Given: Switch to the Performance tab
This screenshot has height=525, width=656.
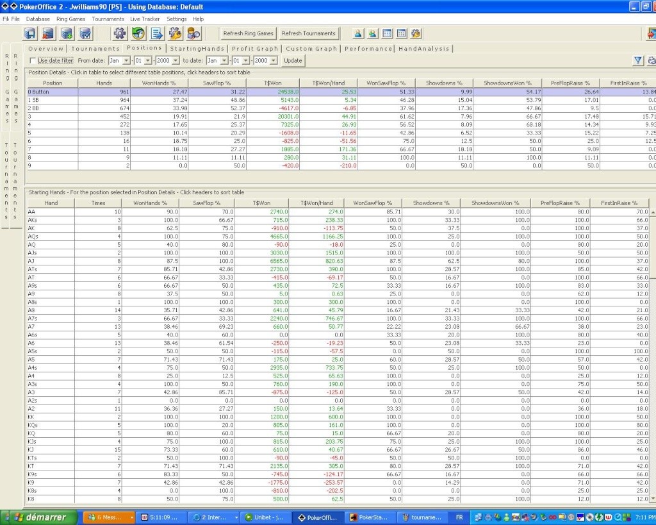Looking at the screenshot, I should [368, 49].
